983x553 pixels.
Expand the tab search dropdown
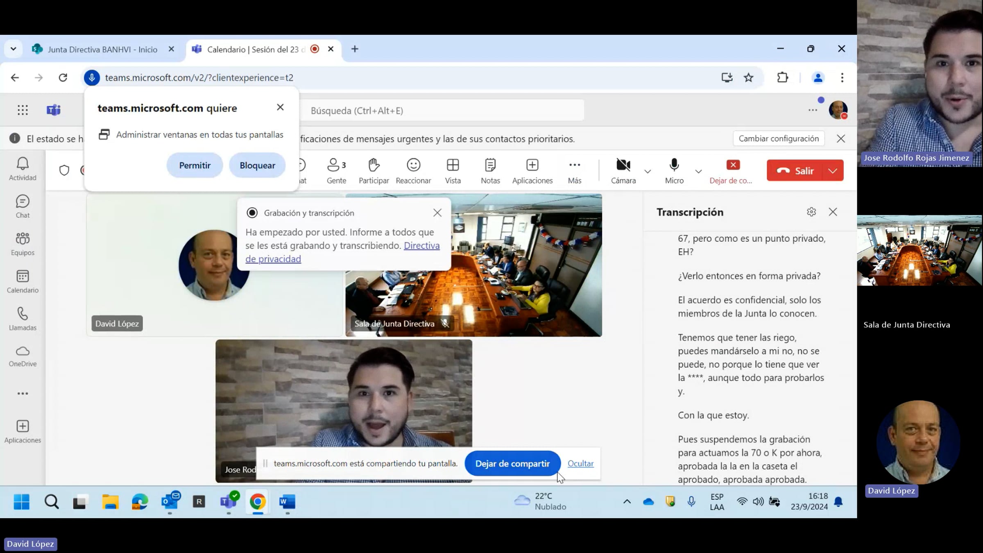(x=13, y=49)
